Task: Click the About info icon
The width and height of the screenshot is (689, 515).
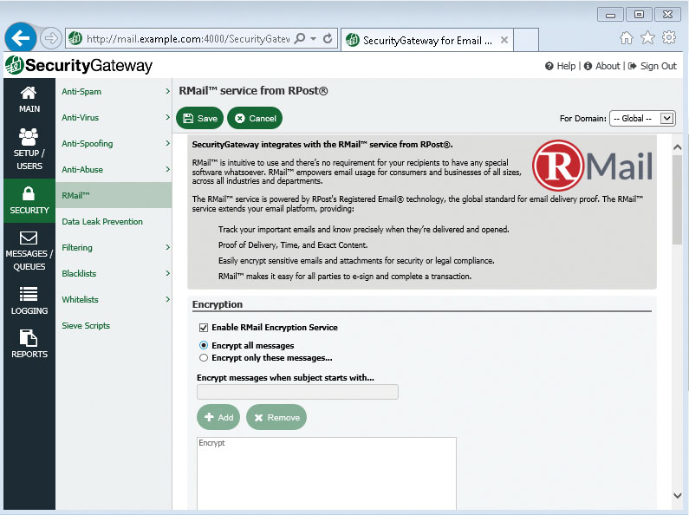Action: click(x=588, y=66)
